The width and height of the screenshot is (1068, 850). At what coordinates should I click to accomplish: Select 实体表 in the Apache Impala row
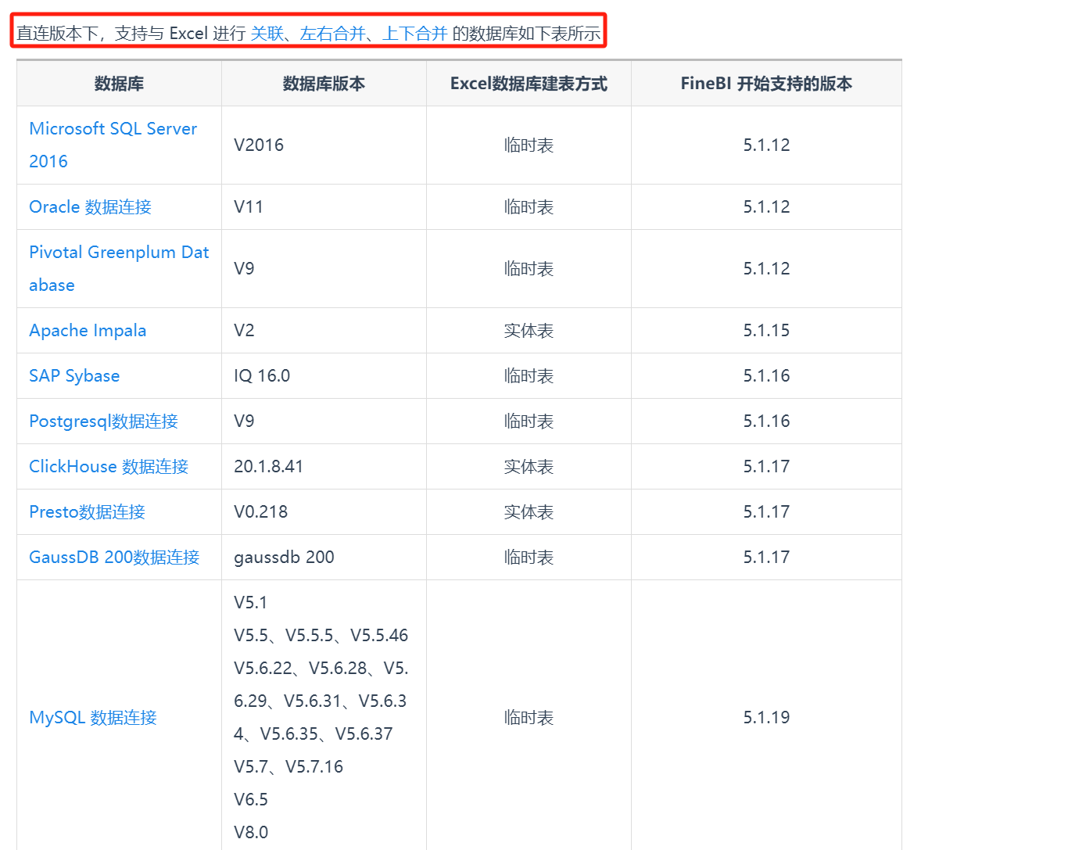point(529,330)
